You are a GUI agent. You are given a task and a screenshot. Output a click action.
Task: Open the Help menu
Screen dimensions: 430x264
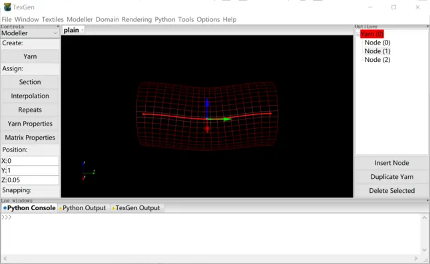coord(230,19)
